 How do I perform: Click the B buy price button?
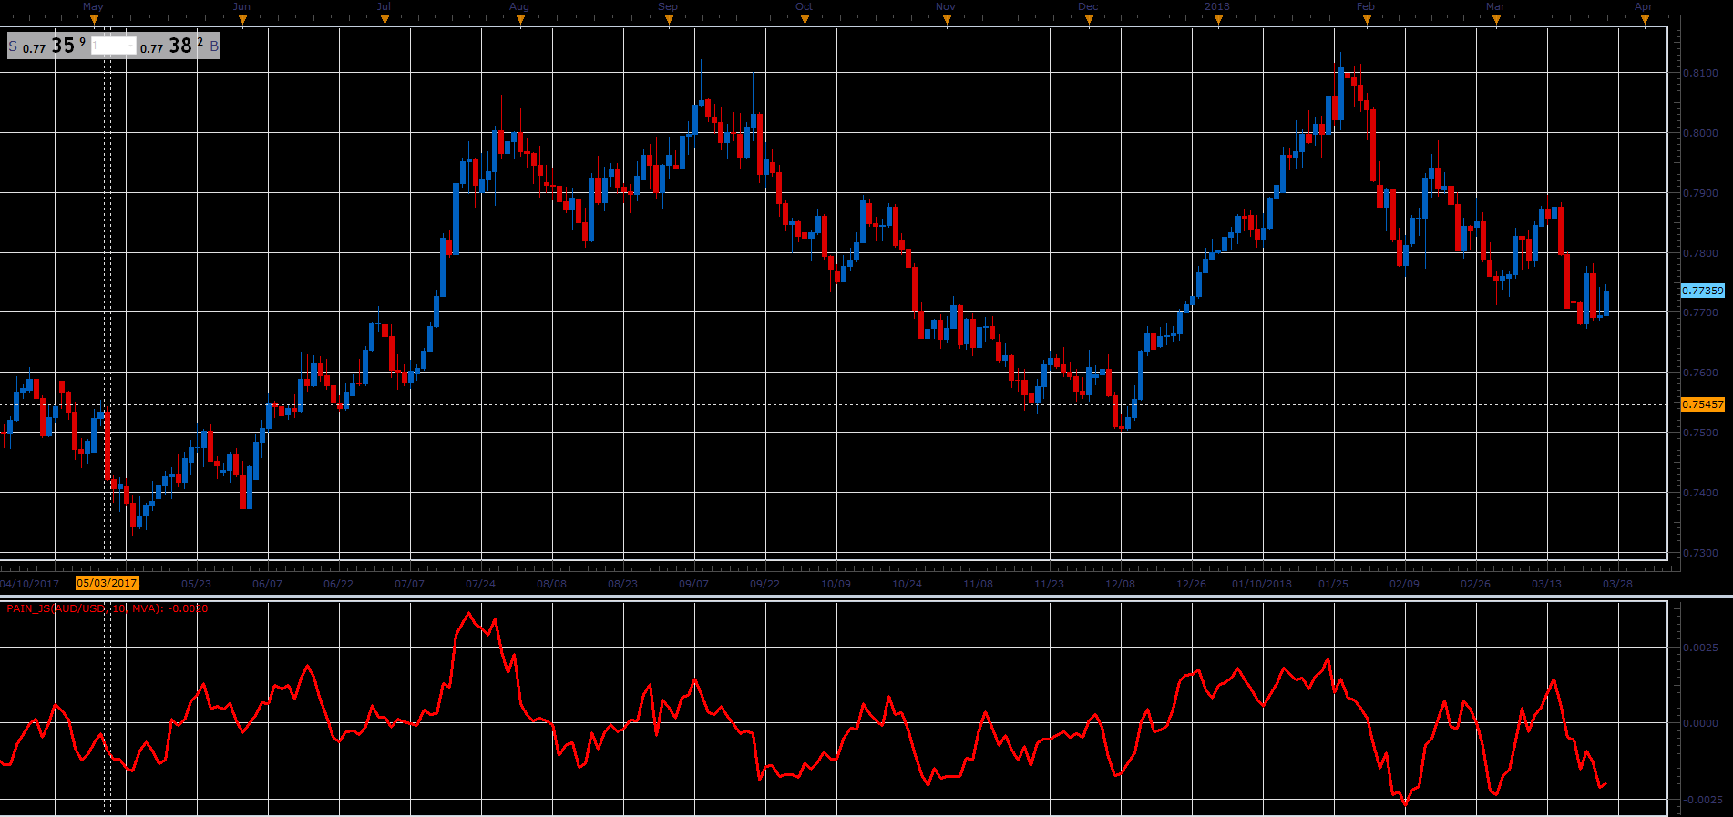tap(179, 46)
